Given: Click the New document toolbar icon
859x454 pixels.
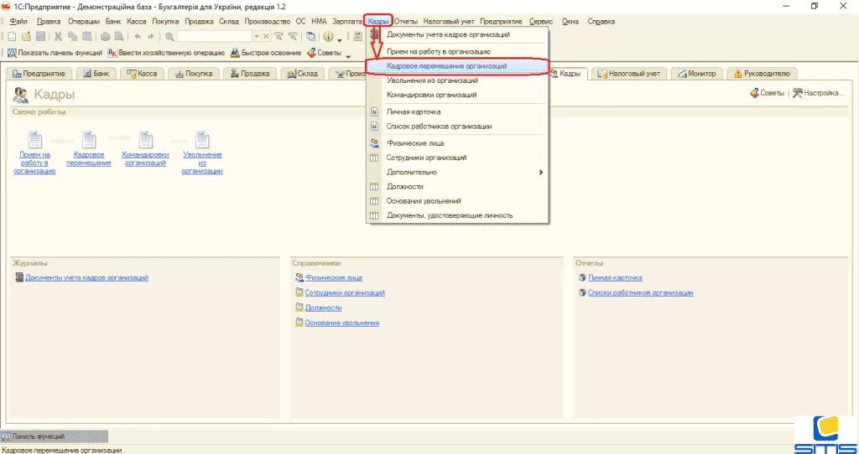Looking at the screenshot, I should [12, 37].
